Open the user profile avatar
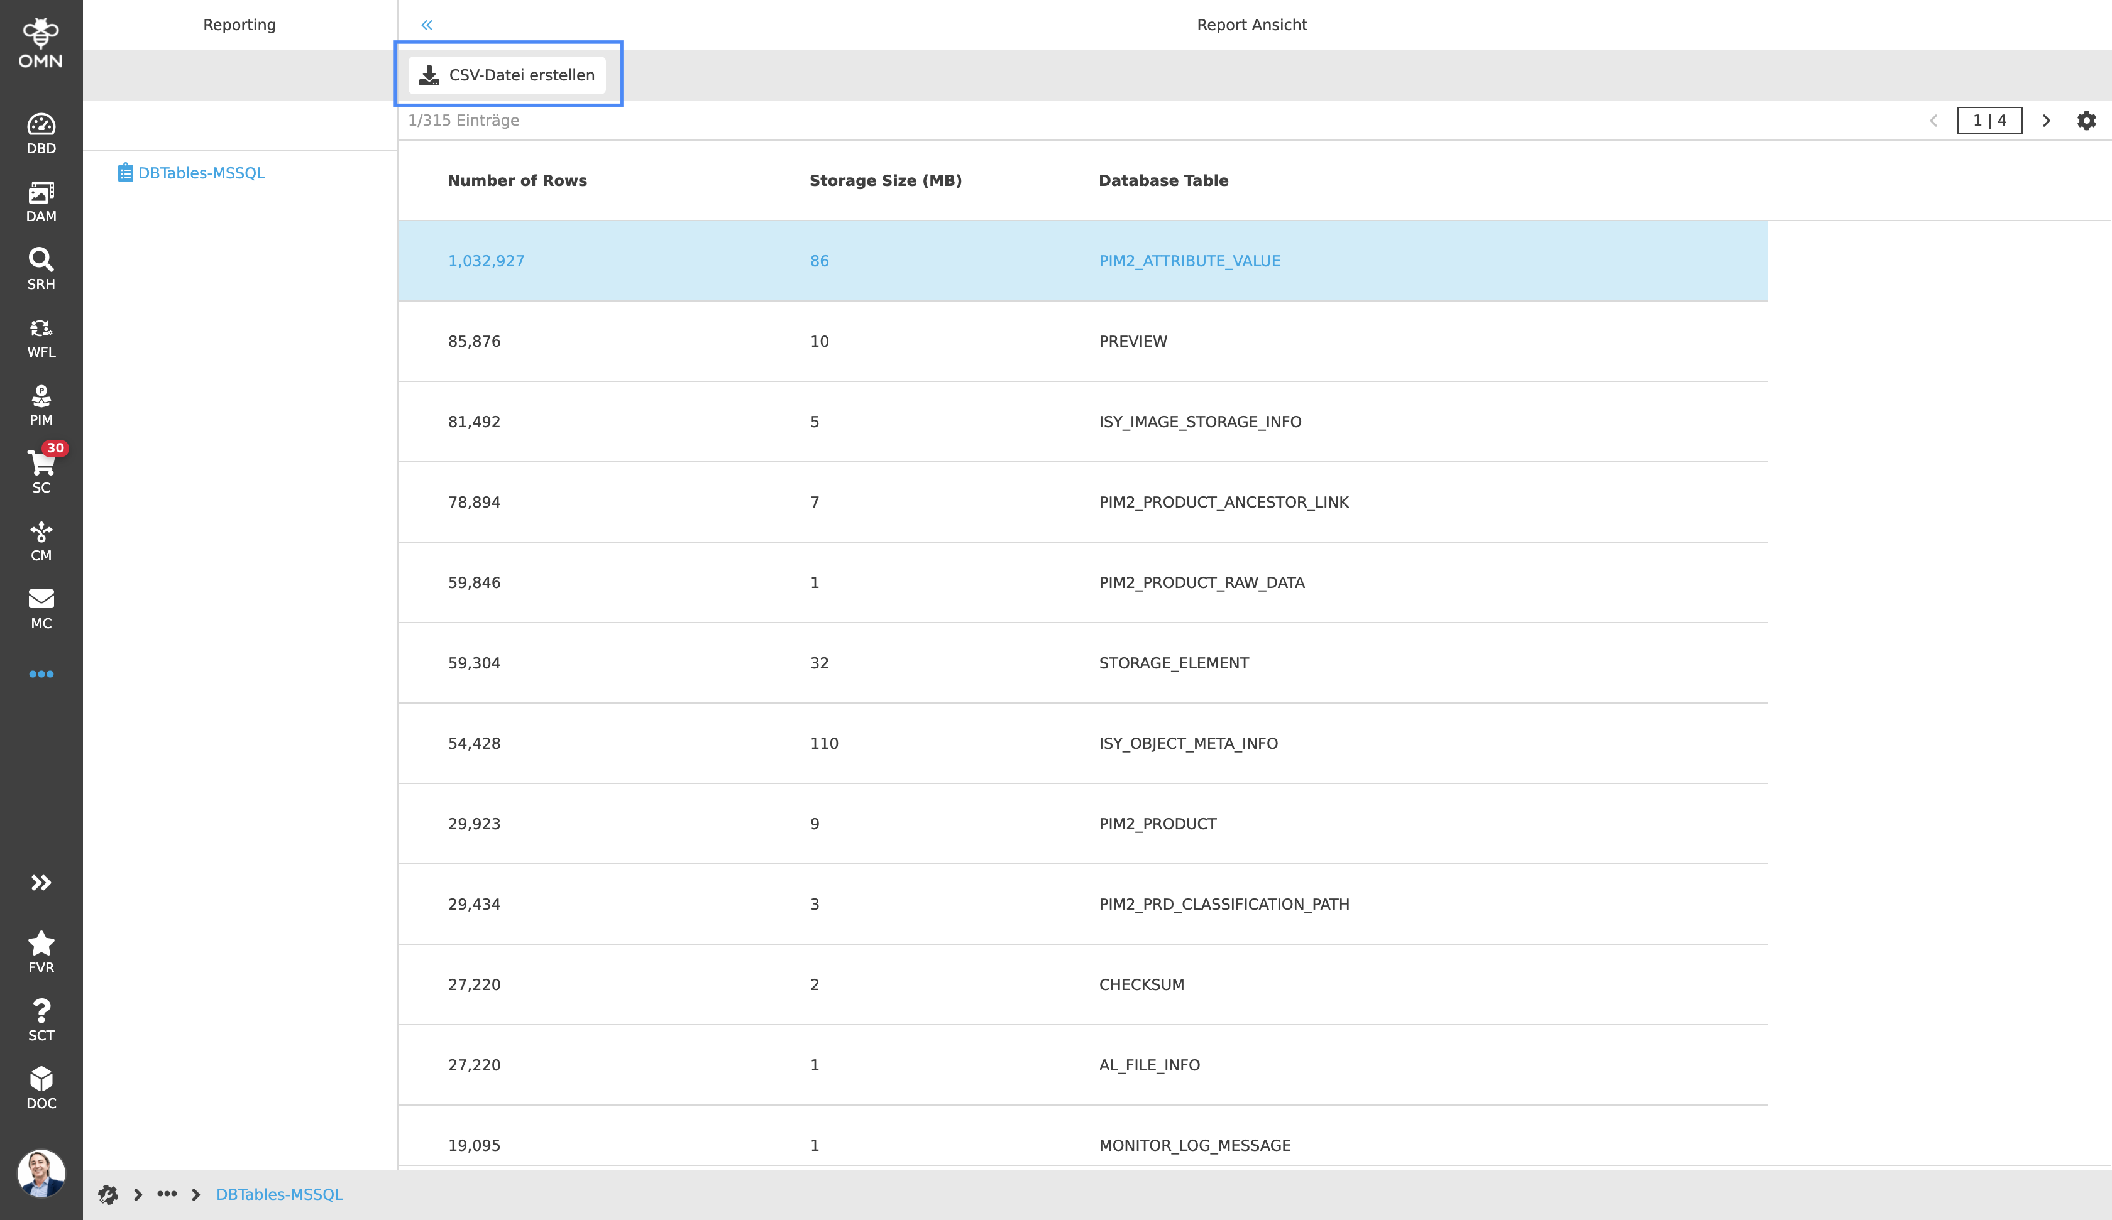 [x=41, y=1172]
